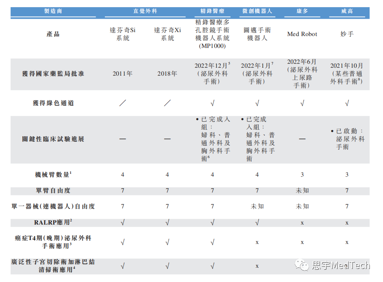Select the 直覺外科 manufacturer header

[x=145, y=11]
